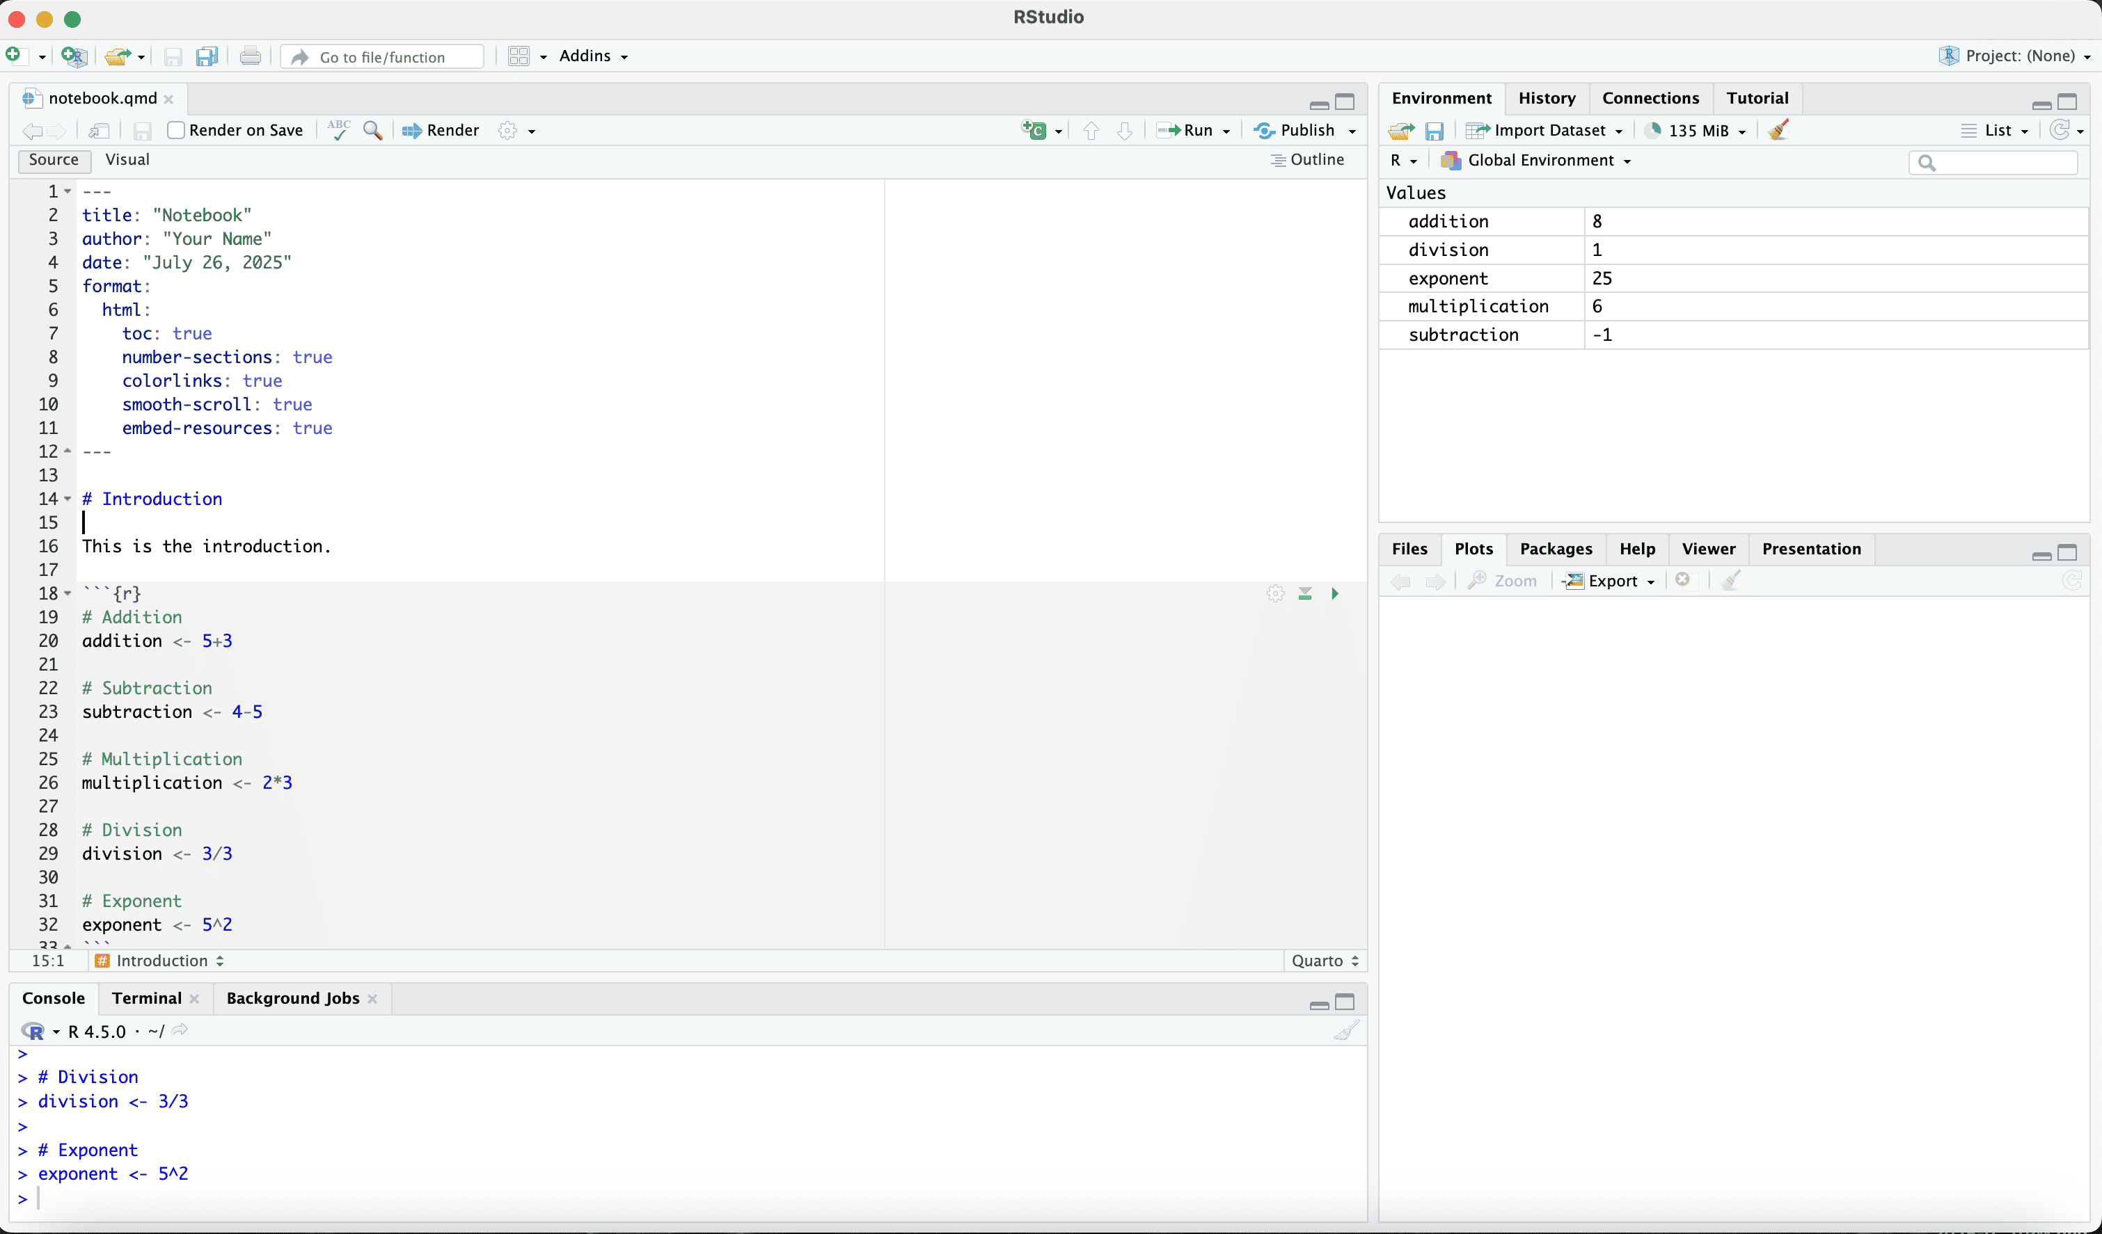The height and width of the screenshot is (1234, 2102).
Task: Collapse the Introduction section fold arrow
Action: [68, 499]
